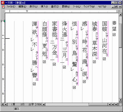Click the vertical ruler near mark 15
Viewport: 123px width, 112px height.
(x=3, y=65)
